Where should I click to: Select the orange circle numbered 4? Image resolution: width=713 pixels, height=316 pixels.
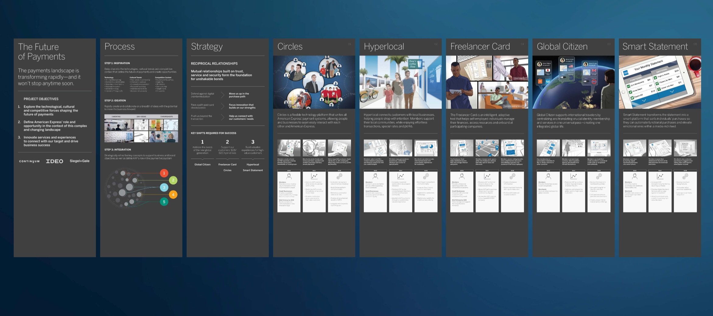click(x=173, y=195)
